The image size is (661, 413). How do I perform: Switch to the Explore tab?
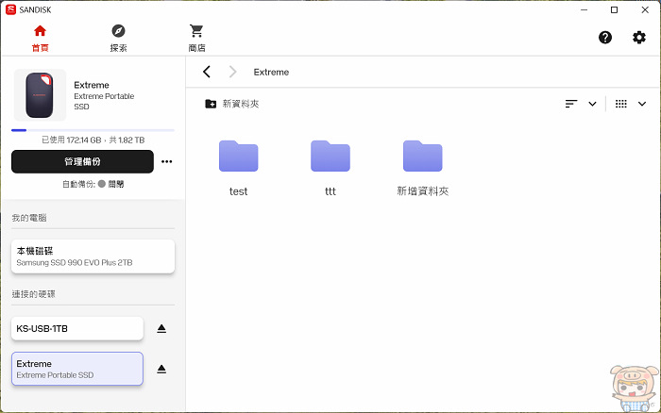click(118, 39)
